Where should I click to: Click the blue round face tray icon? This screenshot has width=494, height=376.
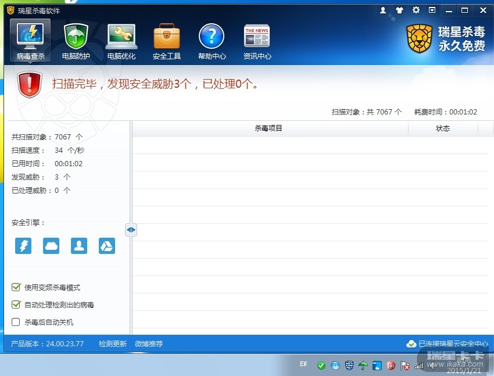click(335, 366)
